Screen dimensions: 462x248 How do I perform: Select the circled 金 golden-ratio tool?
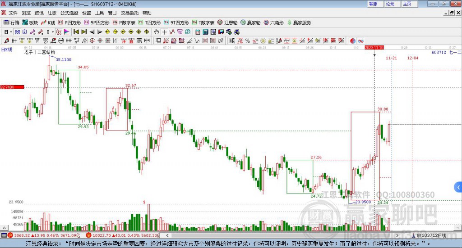coord(263,41)
